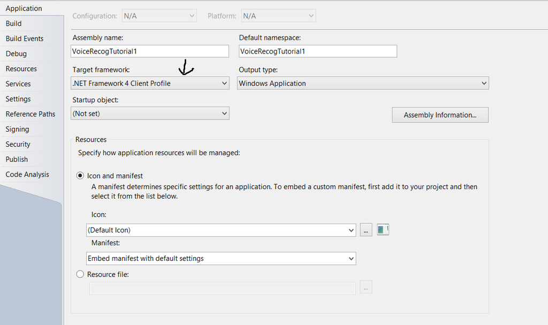Expand the Target framework dropdown
Viewport: 548px width, 325px height.
(x=150, y=84)
